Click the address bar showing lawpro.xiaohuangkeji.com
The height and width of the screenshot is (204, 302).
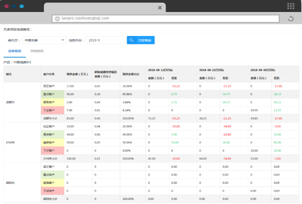(165, 19)
